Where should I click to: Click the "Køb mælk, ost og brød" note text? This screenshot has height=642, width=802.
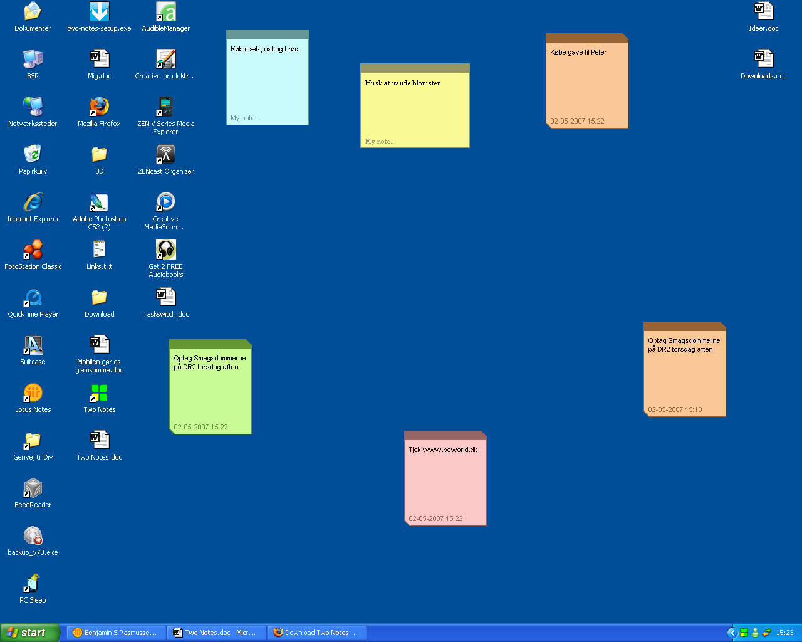264,49
